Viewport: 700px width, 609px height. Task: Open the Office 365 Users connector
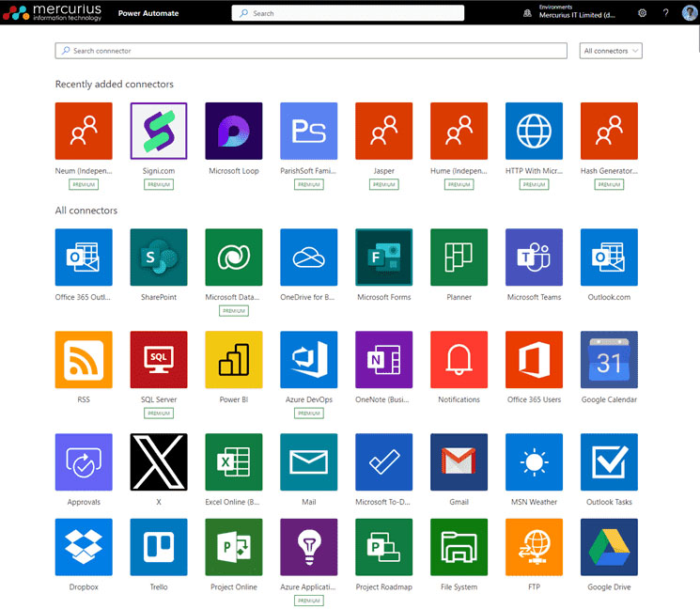click(534, 359)
